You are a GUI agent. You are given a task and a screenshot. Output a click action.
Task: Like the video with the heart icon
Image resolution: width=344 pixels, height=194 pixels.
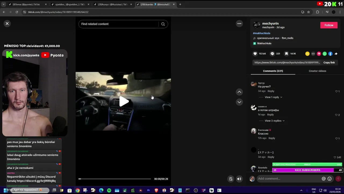click(255, 54)
